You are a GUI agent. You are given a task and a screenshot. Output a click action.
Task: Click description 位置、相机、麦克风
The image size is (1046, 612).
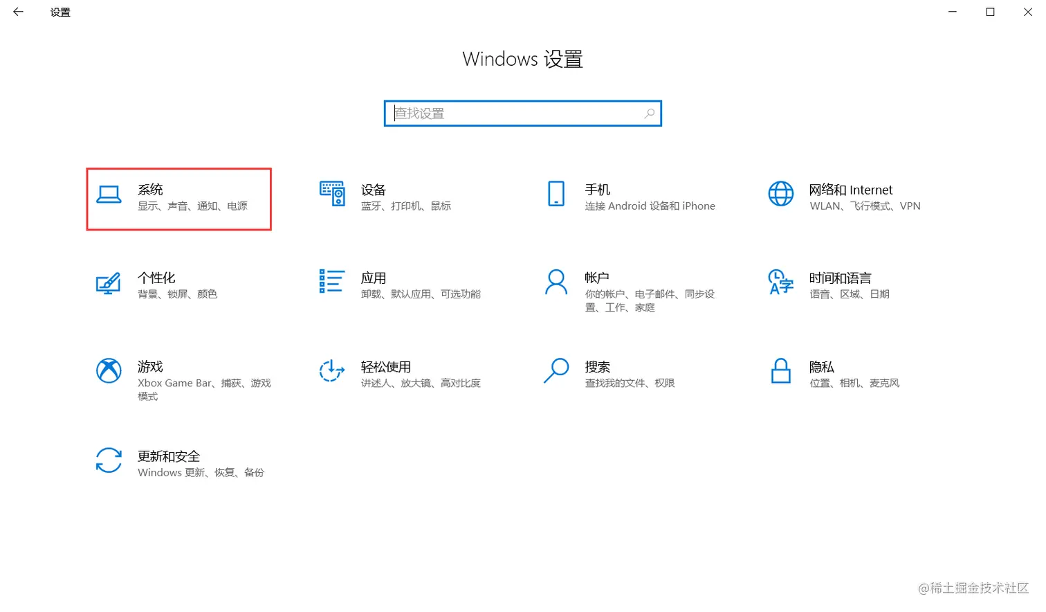(x=854, y=383)
